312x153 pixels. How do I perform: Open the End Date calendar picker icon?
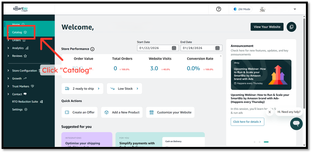[x=217, y=48]
